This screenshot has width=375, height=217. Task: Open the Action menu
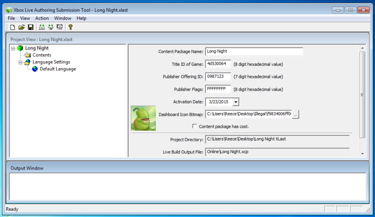click(x=42, y=18)
